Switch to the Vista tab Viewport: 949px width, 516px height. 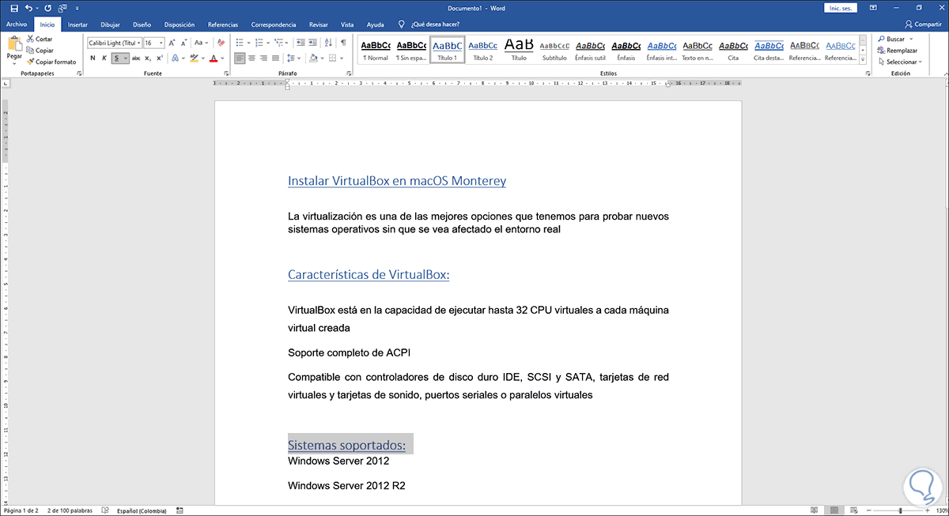coord(347,24)
